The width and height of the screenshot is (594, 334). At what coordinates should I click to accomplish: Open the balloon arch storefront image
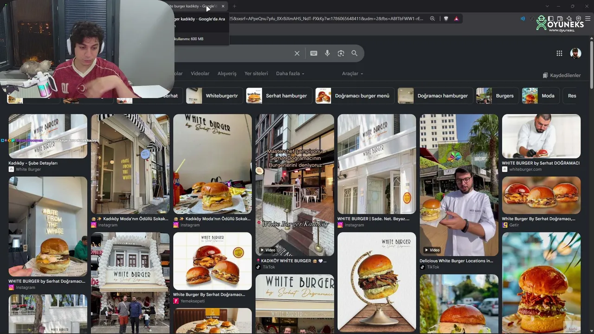coord(130,283)
